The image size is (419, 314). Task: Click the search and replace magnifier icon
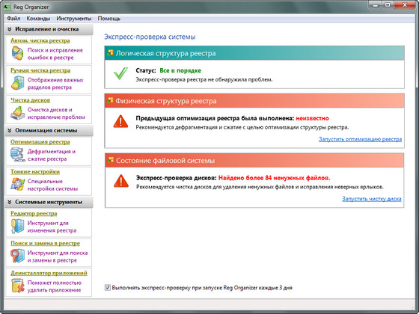point(18,256)
